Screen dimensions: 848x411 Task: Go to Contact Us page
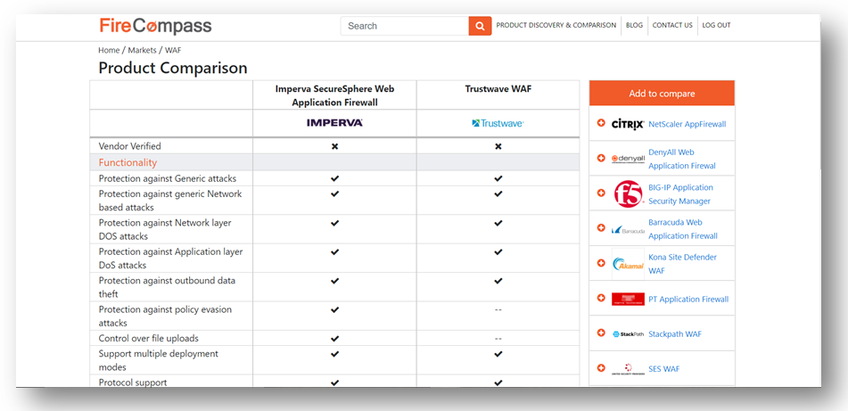pyautogui.click(x=672, y=25)
